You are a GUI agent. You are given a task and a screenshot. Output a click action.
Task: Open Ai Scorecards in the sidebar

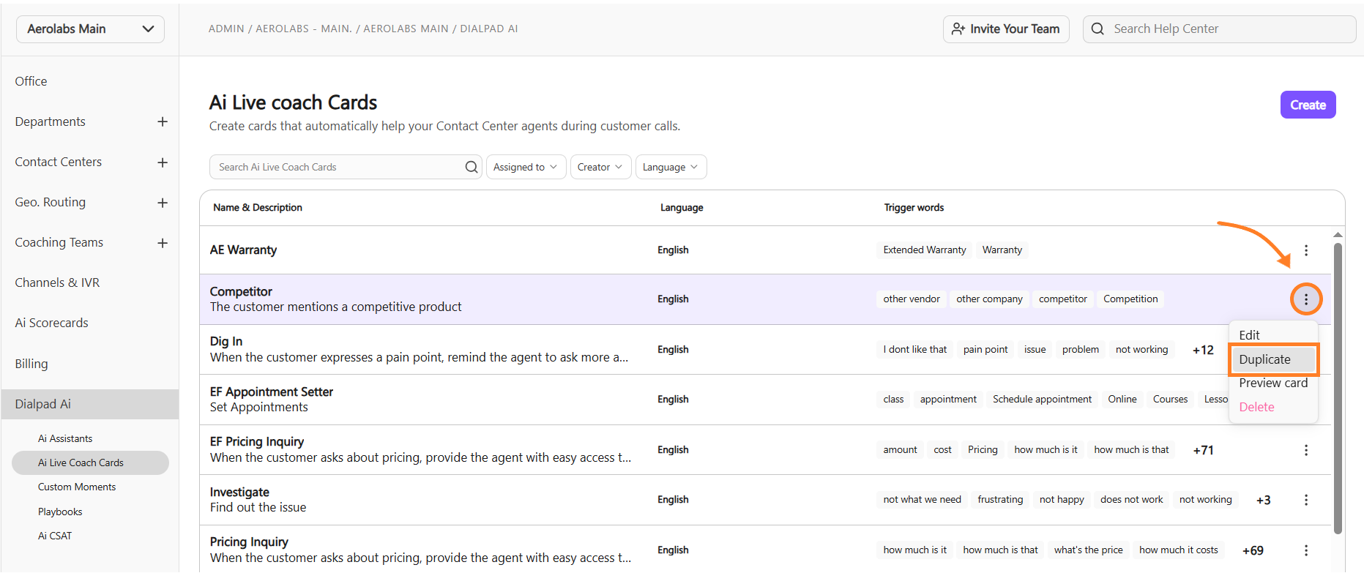[51, 323]
